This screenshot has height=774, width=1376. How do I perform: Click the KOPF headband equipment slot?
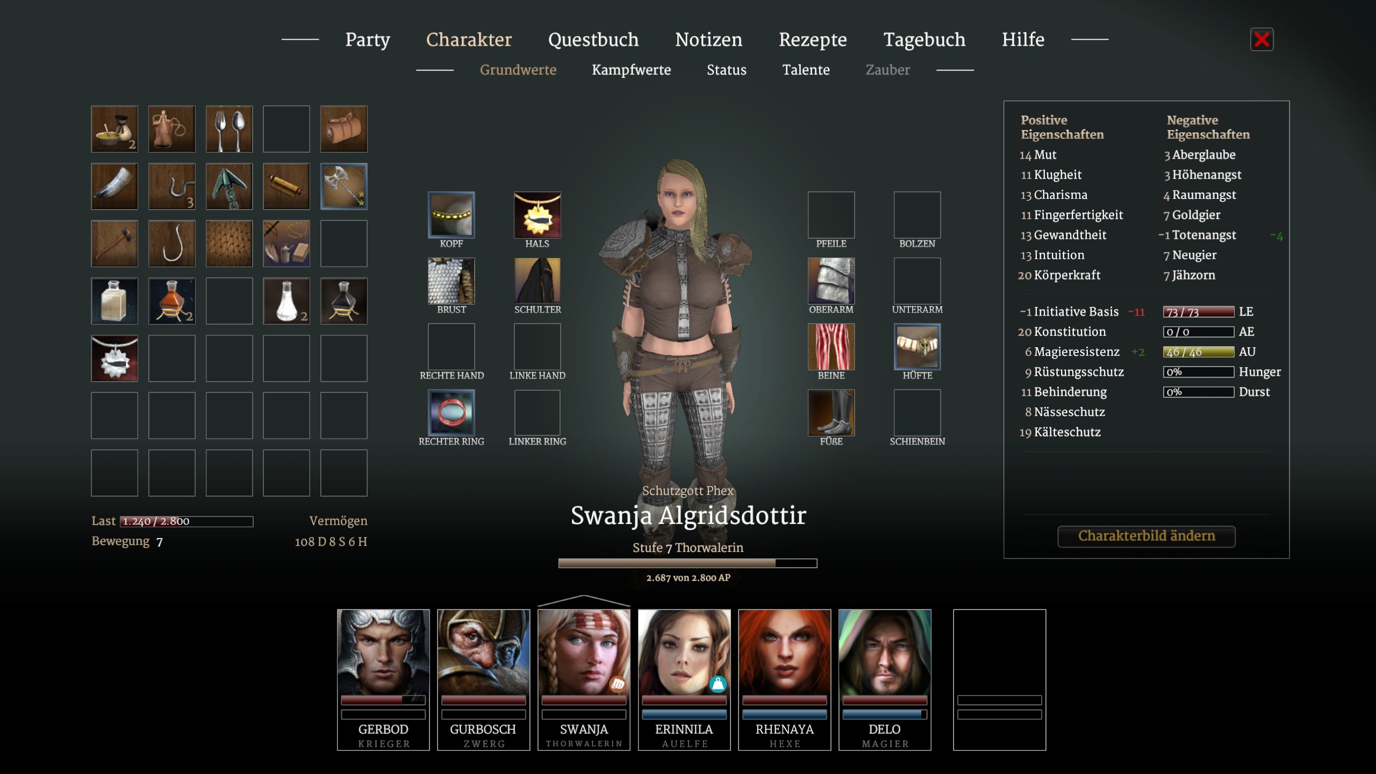pos(451,215)
